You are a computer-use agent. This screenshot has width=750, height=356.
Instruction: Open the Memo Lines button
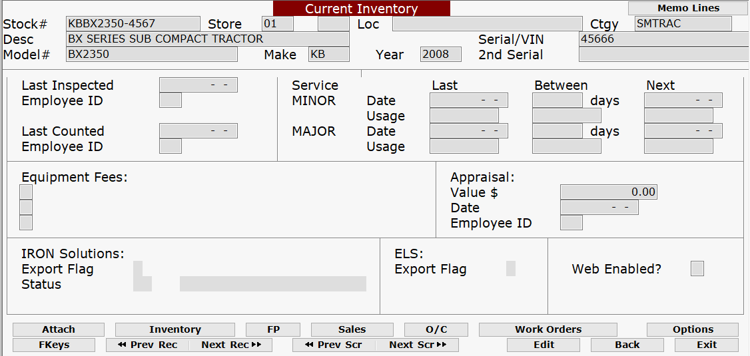688,8
